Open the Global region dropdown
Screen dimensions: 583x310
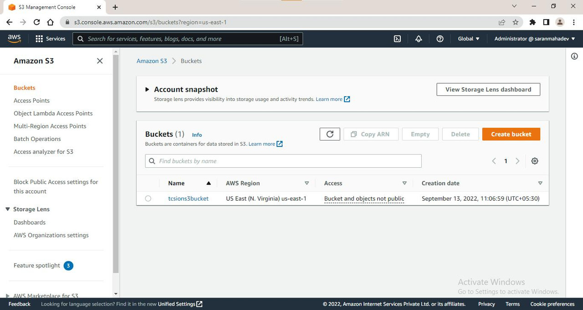tap(469, 39)
